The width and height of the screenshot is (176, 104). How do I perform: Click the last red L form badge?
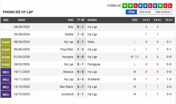pos(170,6)
